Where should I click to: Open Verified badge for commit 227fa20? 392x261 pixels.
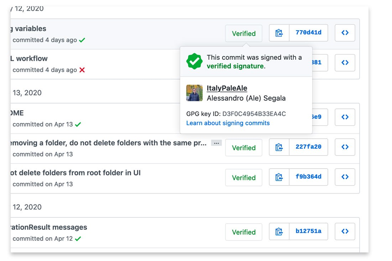pyautogui.click(x=244, y=148)
